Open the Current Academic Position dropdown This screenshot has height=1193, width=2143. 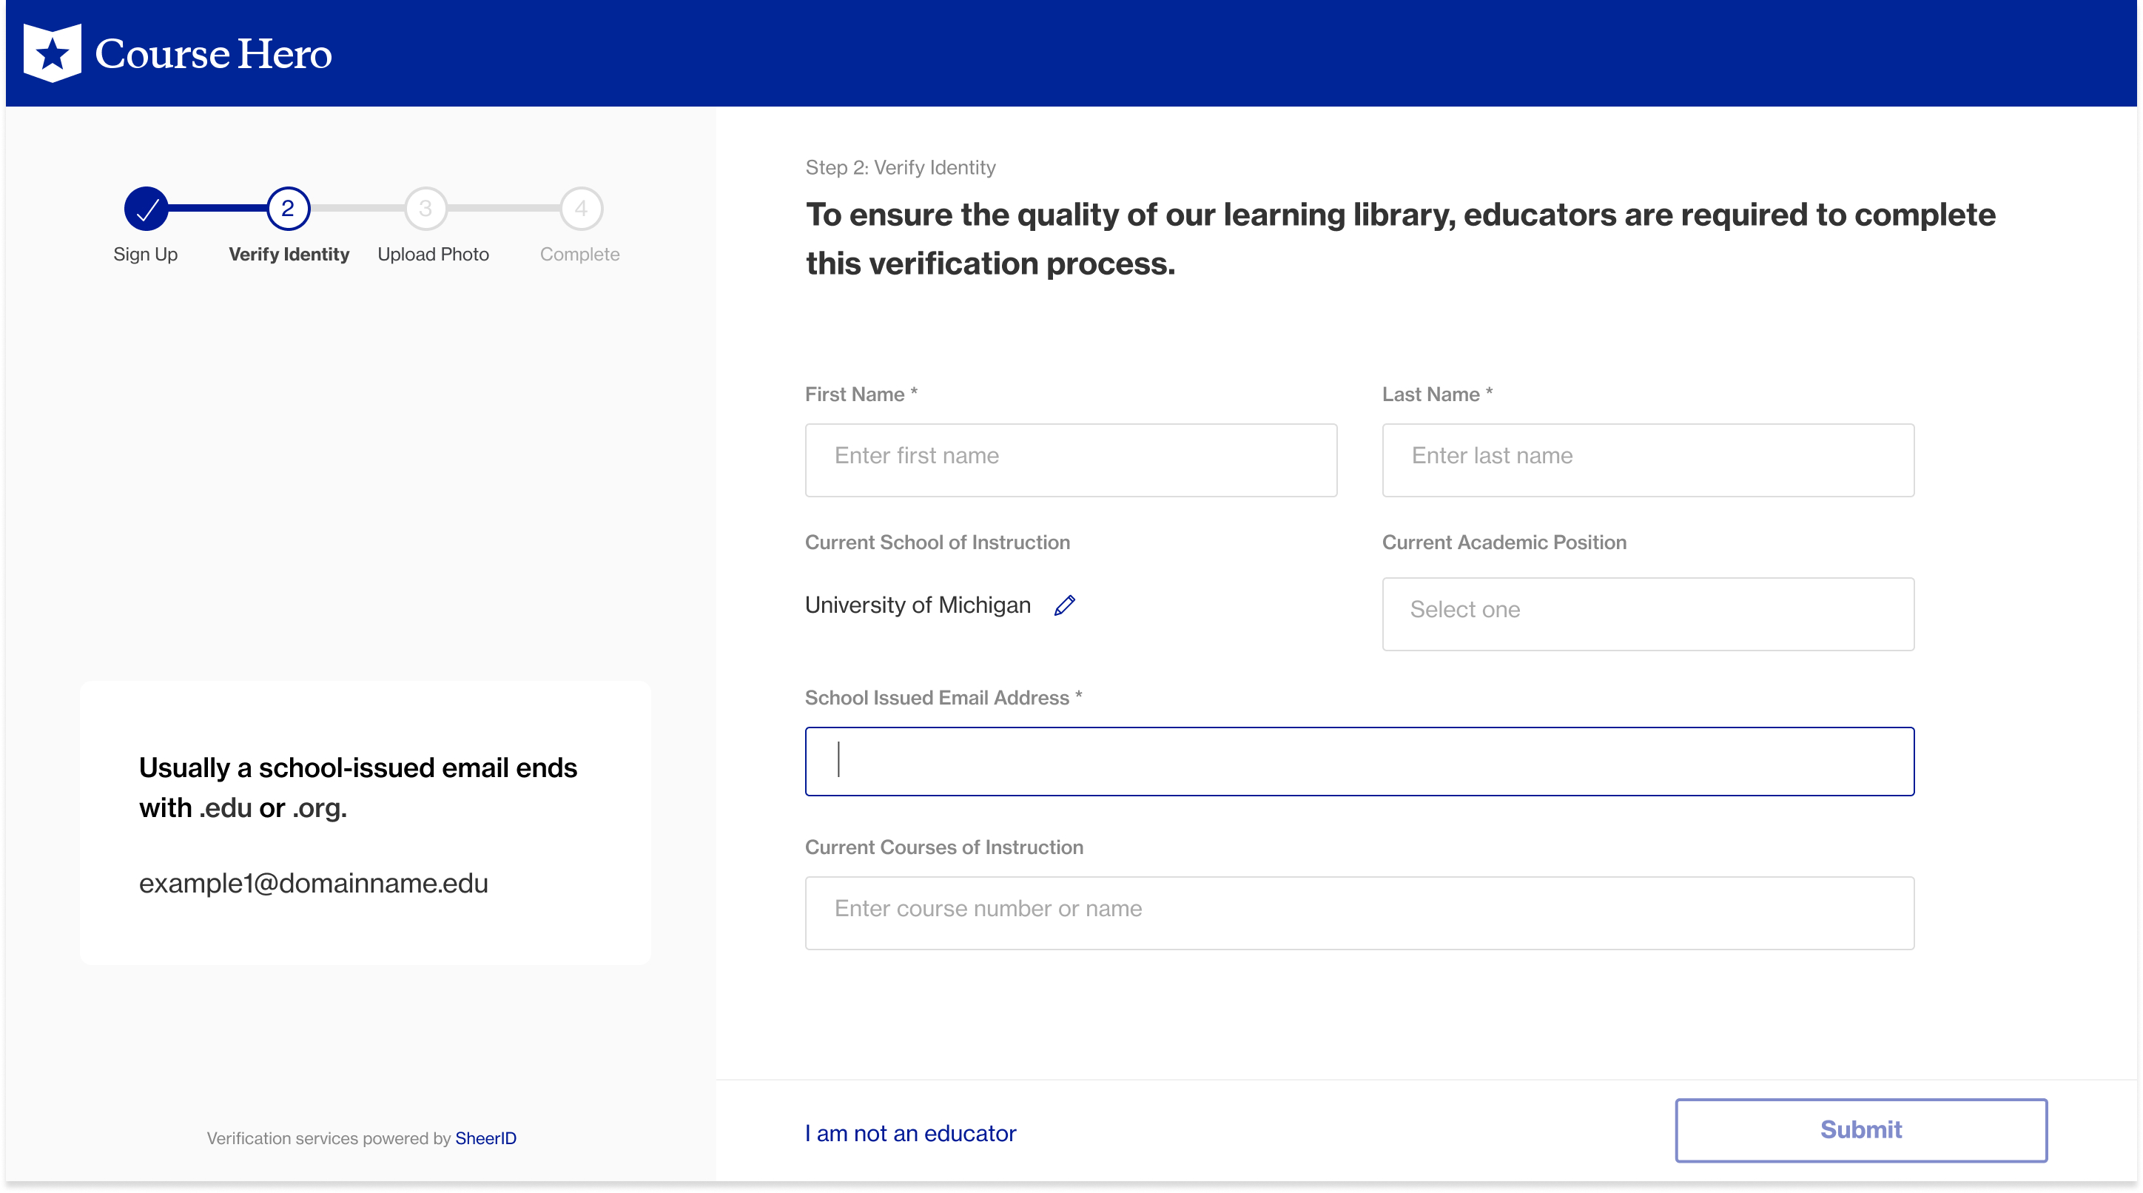coord(1647,614)
